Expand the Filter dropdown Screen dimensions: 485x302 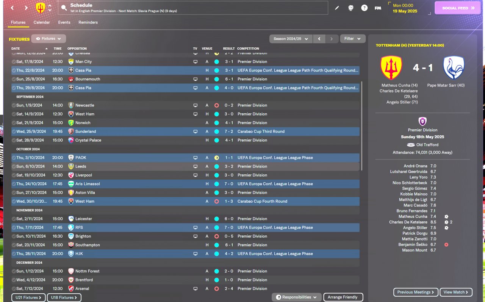click(x=353, y=39)
